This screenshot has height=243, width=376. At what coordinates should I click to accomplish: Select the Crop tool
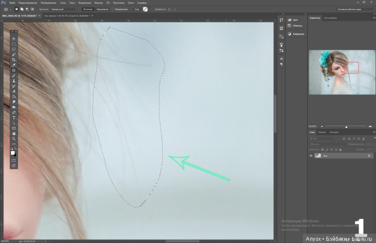pyautogui.click(x=14, y=60)
